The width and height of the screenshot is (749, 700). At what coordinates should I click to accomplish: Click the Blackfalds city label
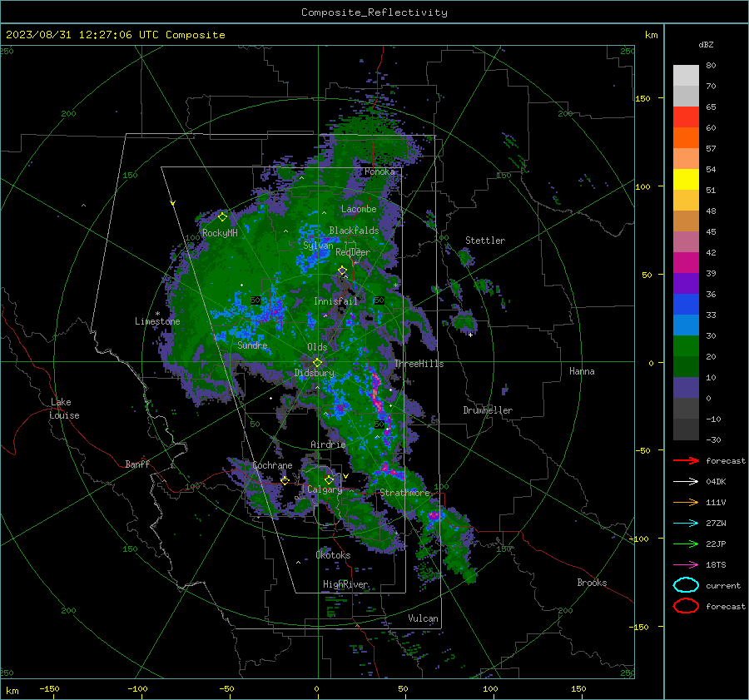[x=354, y=231]
